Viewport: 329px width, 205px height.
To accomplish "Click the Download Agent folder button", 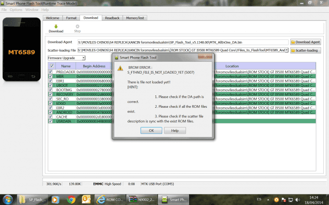I will tap(305, 42).
